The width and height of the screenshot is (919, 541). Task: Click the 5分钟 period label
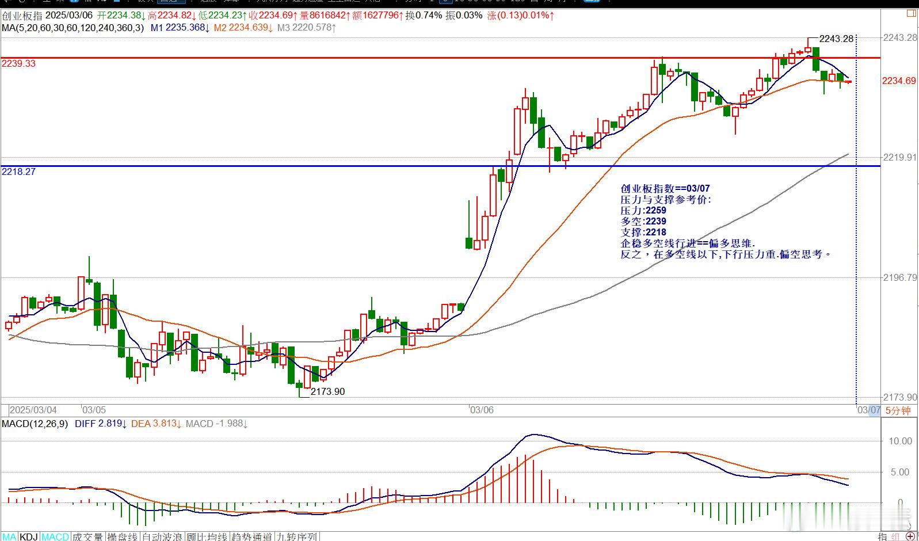[898, 410]
